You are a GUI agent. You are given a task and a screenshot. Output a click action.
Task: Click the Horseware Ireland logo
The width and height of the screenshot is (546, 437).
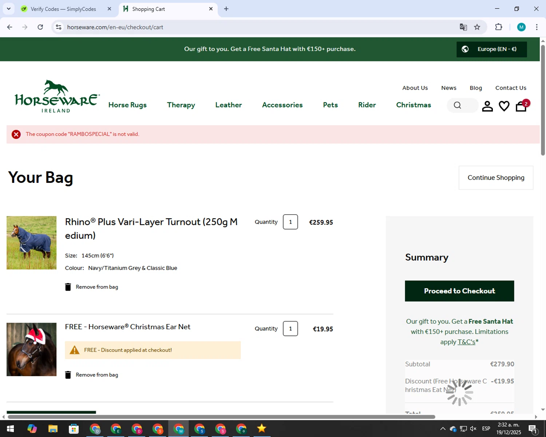tap(57, 97)
